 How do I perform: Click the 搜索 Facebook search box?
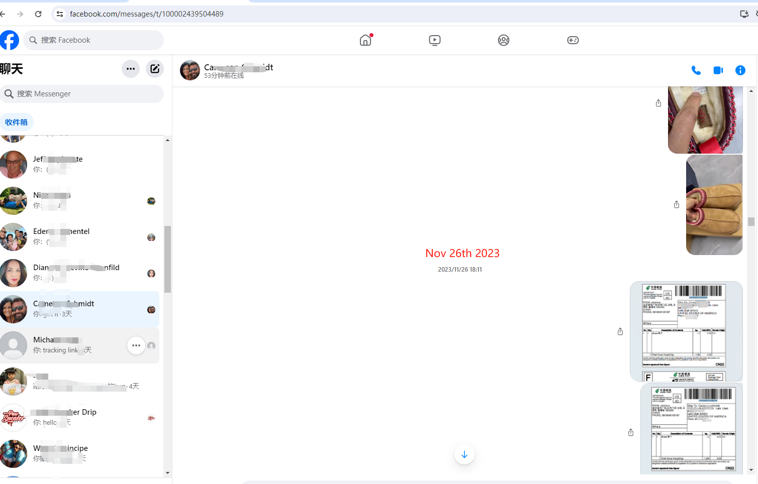pyautogui.click(x=96, y=40)
